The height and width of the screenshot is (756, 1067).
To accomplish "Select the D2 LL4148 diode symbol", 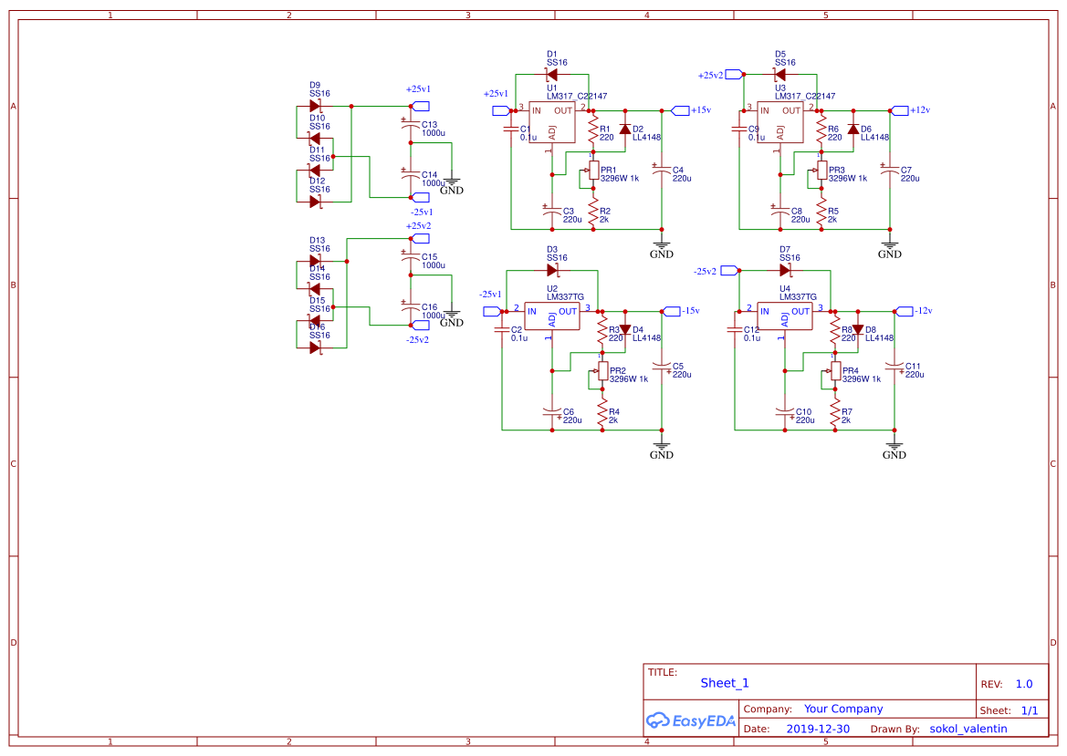I will click(625, 129).
